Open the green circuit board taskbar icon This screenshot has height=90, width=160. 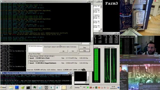tap(35, 87)
